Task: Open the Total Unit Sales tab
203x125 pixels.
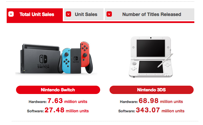Action: 35,14
